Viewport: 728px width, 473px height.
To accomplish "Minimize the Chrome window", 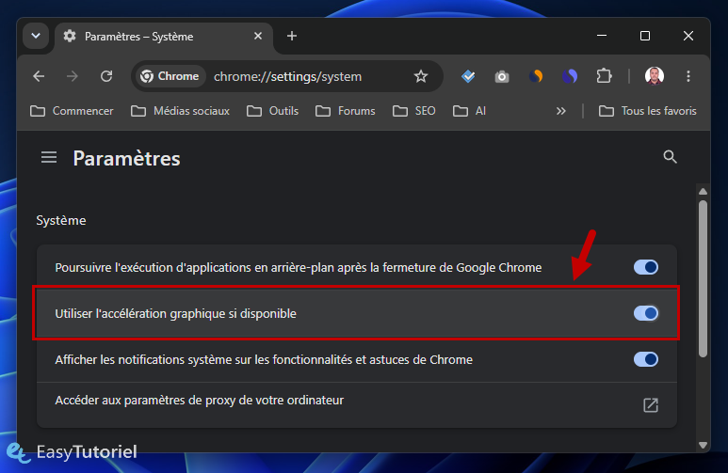I will 602,36.
